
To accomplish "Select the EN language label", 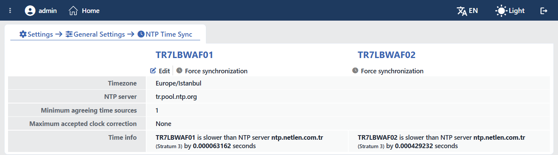I will pos(473,11).
